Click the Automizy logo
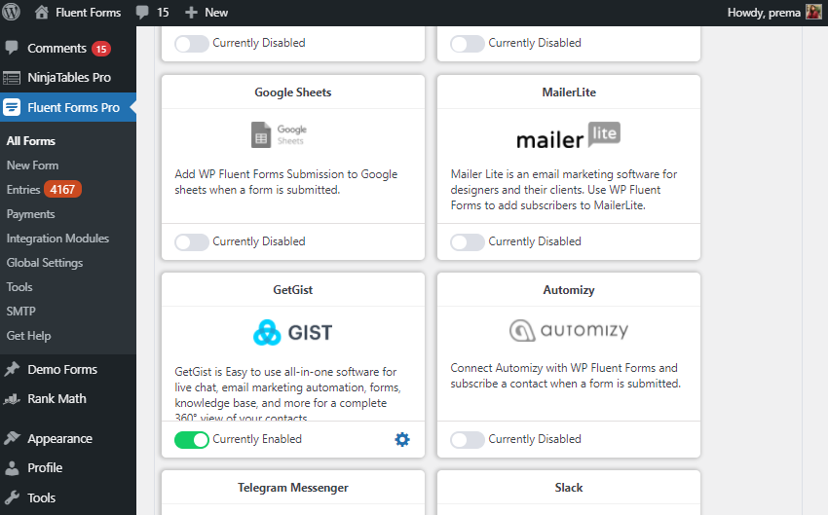 569,330
